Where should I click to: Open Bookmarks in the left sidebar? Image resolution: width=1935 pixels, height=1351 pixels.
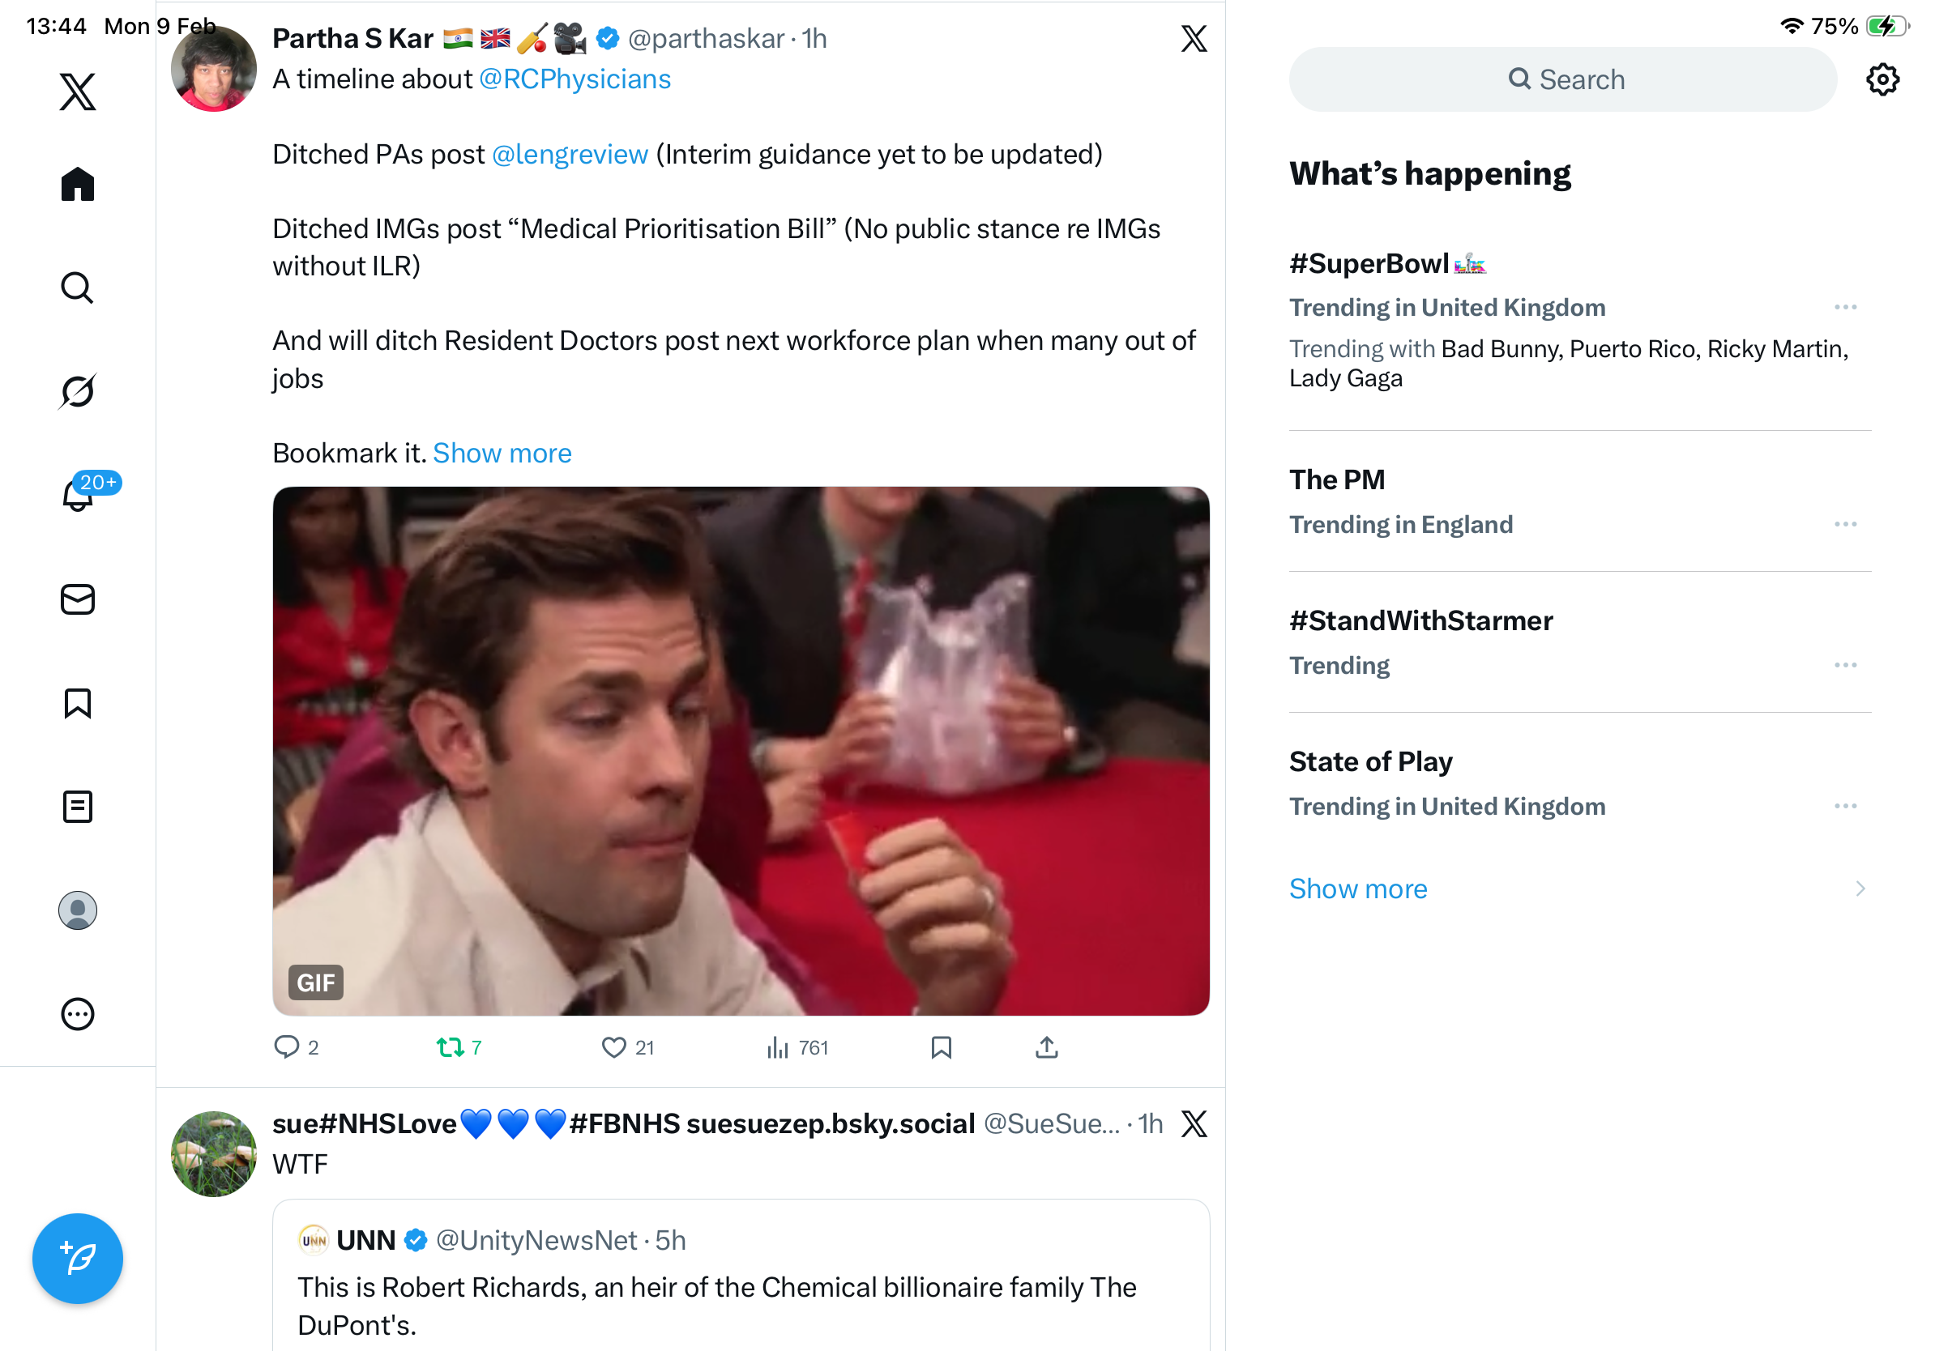(x=78, y=703)
